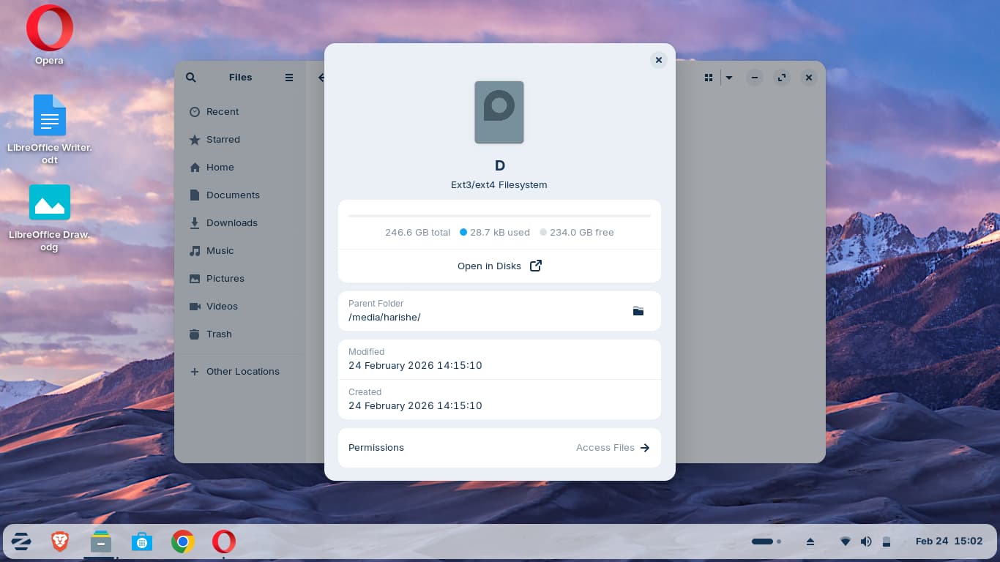This screenshot has height=562, width=1000.
Task: Click Other Locations in sidebar
Action: pos(242,372)
